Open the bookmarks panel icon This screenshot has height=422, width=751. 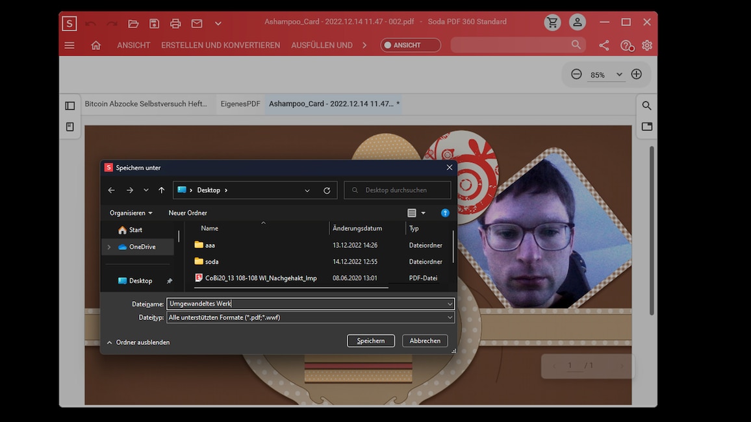(70, 127)
